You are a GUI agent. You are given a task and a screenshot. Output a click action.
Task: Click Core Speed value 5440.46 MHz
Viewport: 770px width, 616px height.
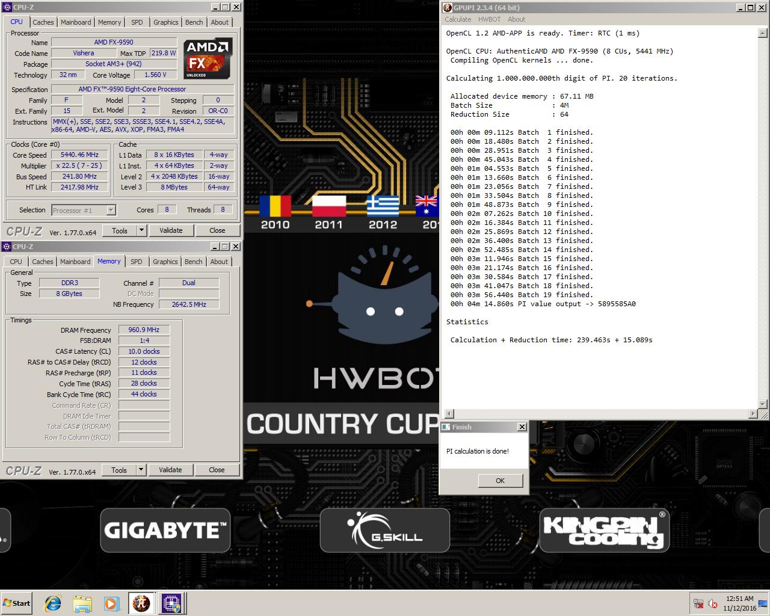pos(79,155)
